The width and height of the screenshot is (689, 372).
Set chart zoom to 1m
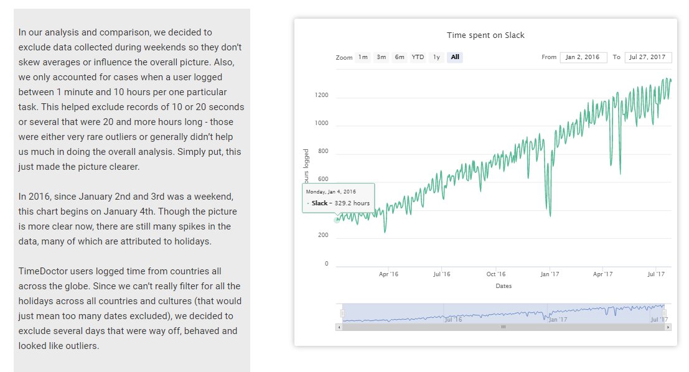(x=362, y=57)
